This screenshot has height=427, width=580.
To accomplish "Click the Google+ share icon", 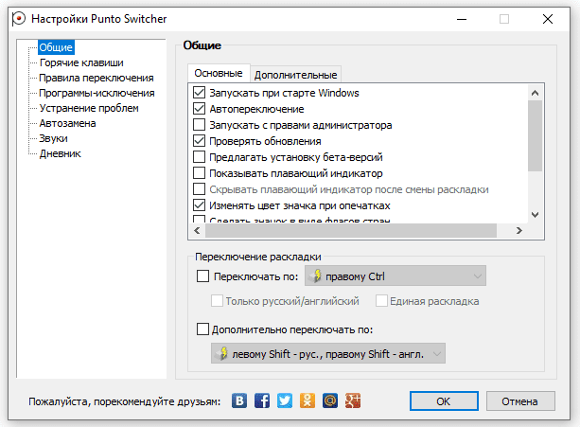I will (x=352, y=400).
